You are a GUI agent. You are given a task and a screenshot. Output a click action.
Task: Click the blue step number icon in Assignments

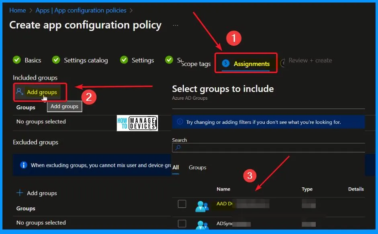coord(226,63)
